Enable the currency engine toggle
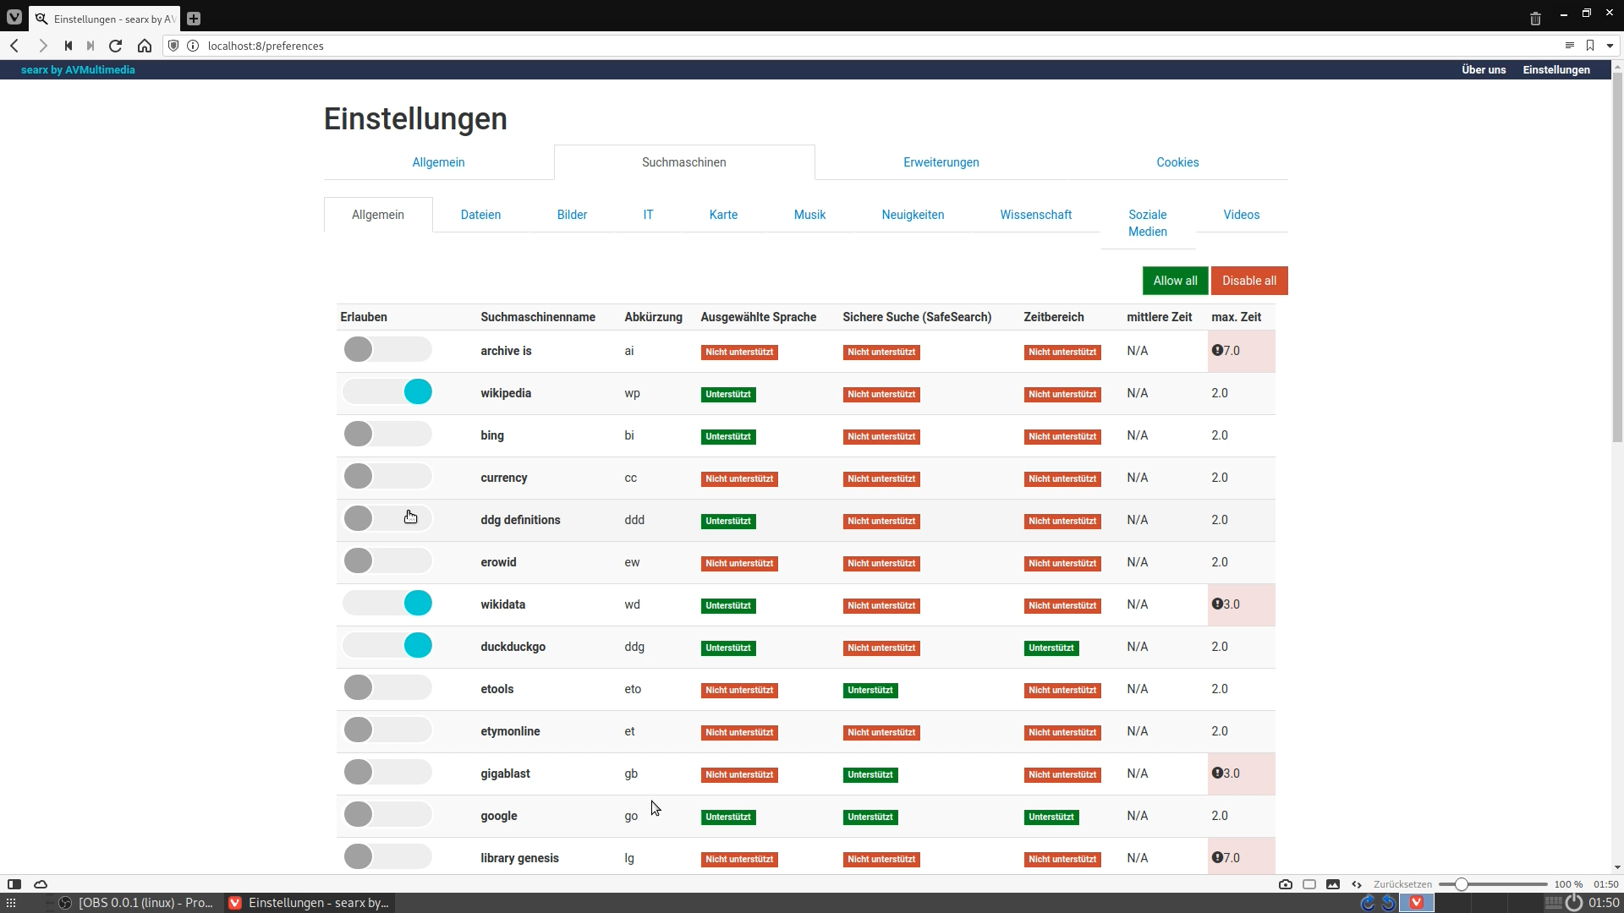This screenshot has width=1624, height=913. [x=387, y=477]
